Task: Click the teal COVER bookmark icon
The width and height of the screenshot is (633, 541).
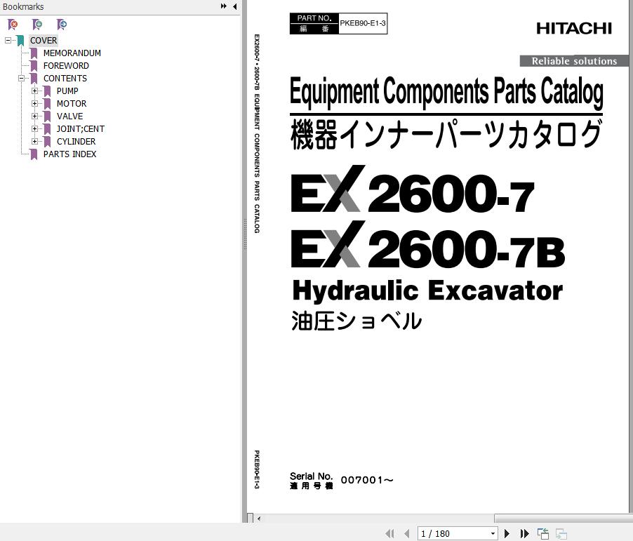Action: (20, 41)
